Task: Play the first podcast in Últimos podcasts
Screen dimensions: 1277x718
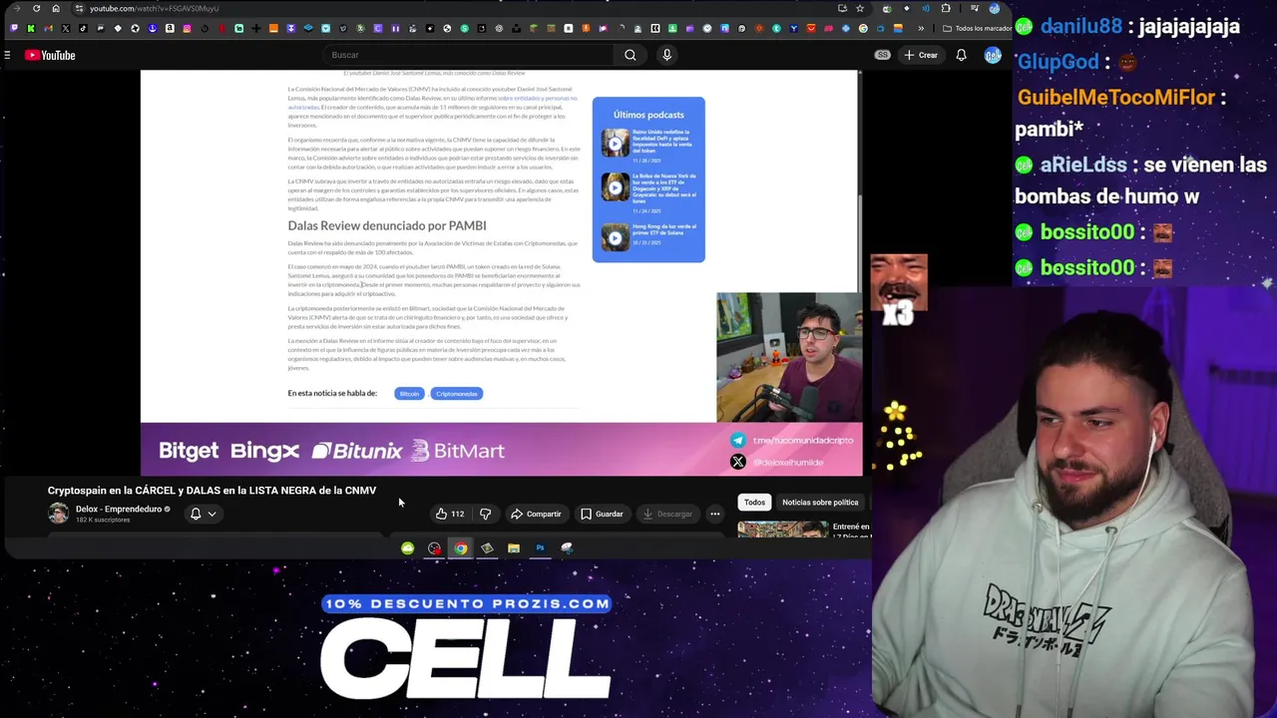Action: click(x=615, y=144)
